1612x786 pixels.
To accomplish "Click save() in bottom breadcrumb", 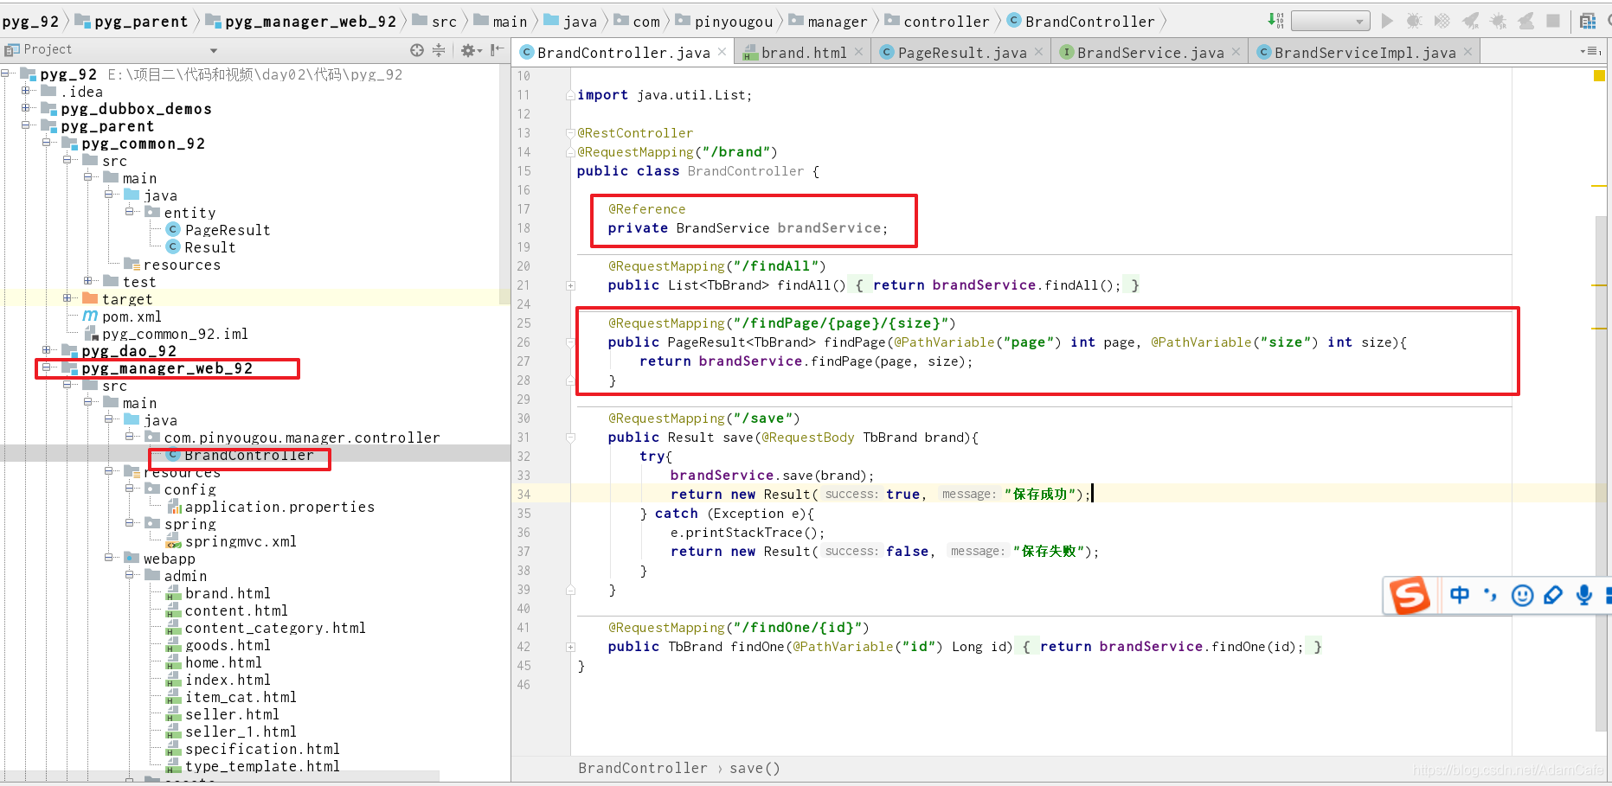I will pyautogui.click(x=755, y=768).
